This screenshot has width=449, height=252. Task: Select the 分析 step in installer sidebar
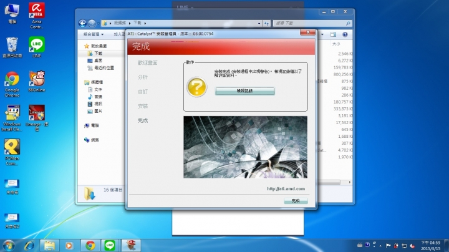(143, 77)
